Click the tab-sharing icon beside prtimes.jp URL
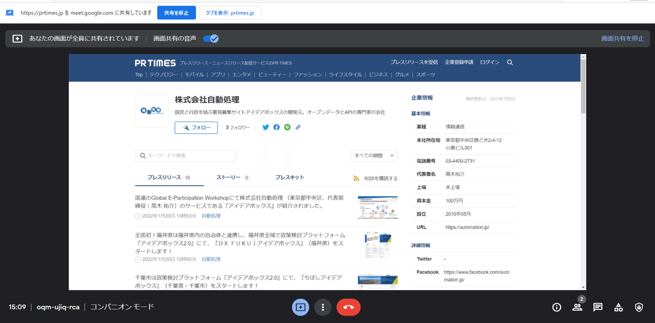The width and height of the screenshot is (655, 323). click(10, 13)
